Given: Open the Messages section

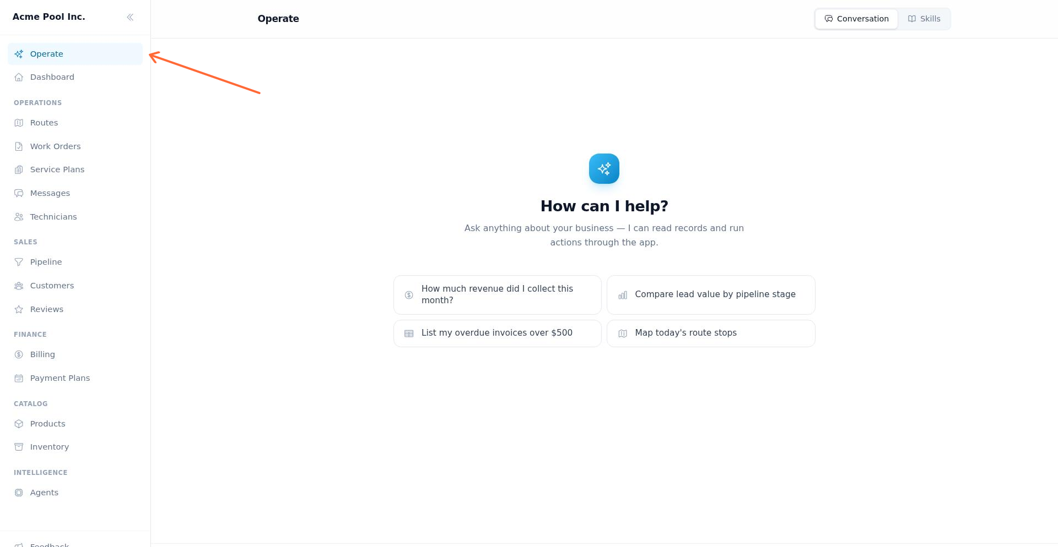Looking at the screenshot, I should 75,193.
